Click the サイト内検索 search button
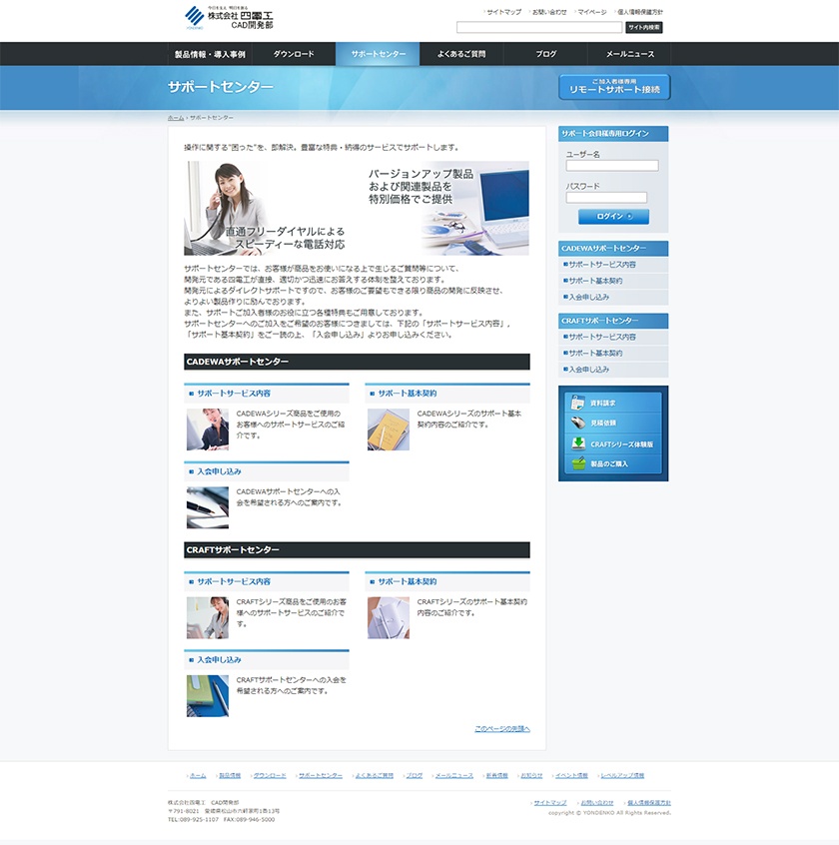This screenshot has height=845, width=839. [644, 28]
